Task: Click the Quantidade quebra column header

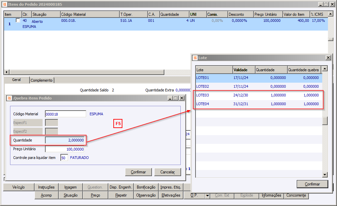Action: coord(304,70)
